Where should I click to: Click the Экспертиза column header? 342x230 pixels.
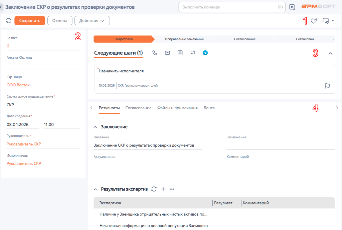(x=110, y=203)
